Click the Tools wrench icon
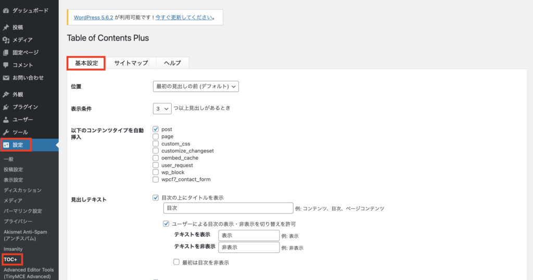 click(6, 132)
